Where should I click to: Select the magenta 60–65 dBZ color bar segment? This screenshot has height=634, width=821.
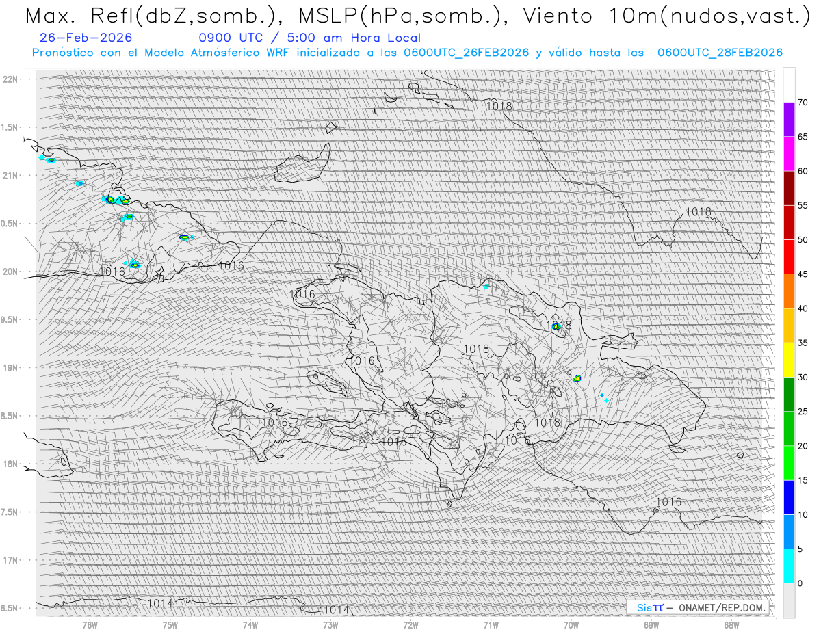tap(789, 154)
